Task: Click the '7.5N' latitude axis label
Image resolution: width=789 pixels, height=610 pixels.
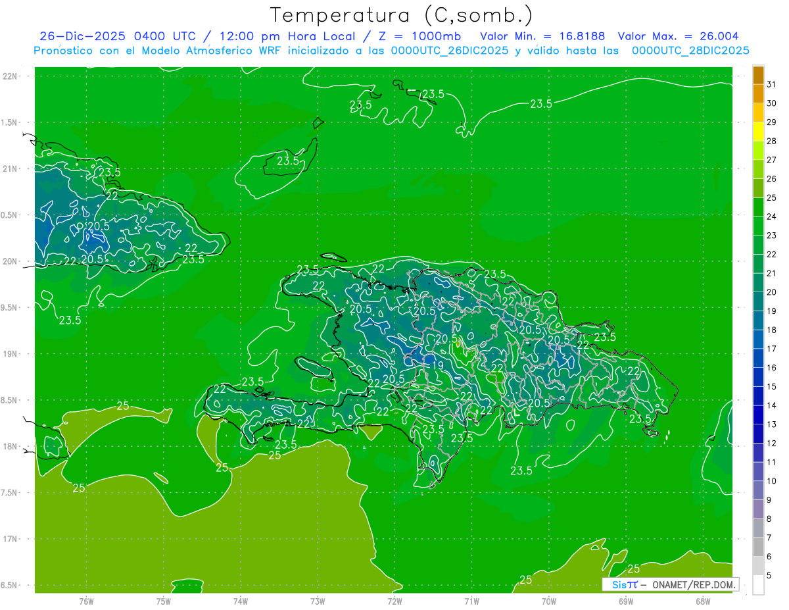Action: point(10,493)
